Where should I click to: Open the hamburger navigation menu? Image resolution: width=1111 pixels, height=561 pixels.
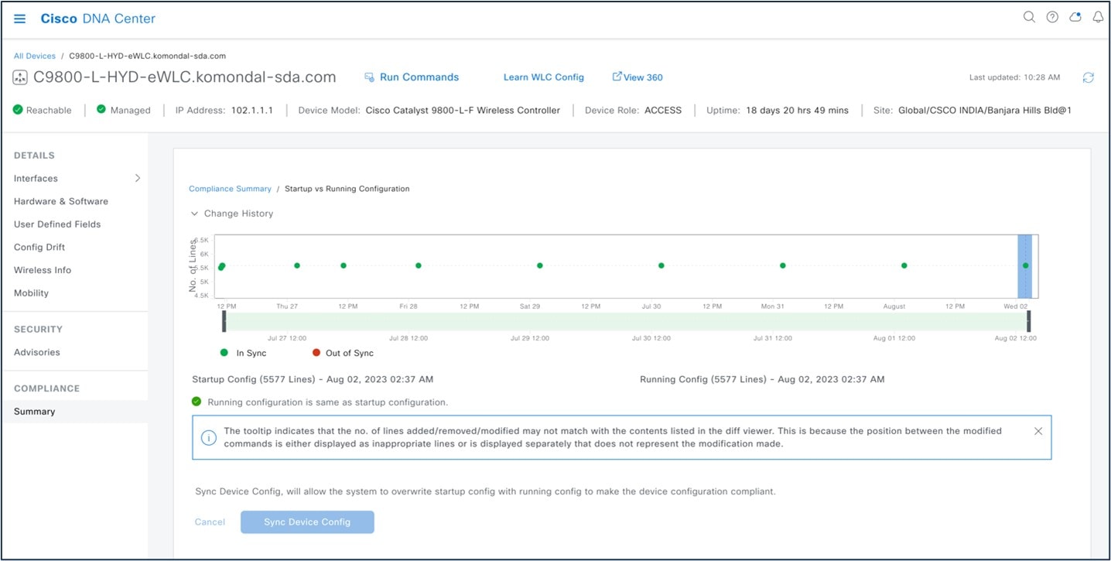(x=19, y=19)
